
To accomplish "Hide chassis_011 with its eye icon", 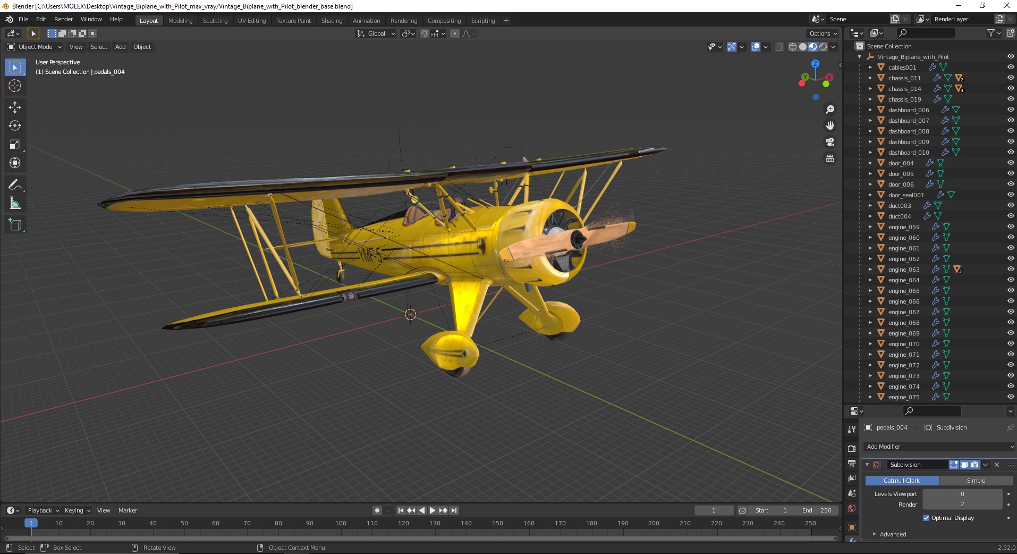I will [x=1011, y=78].
